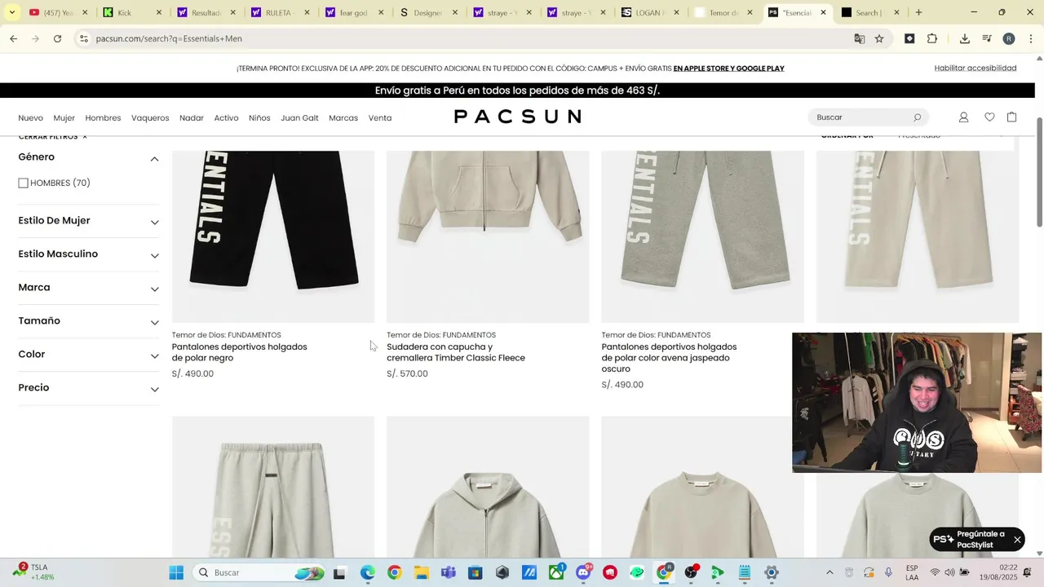
Task: Expand the Color filter
Action: coord(154,355)
